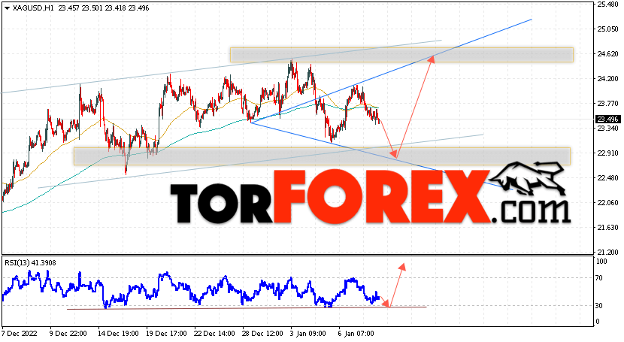Select the current price tag 23.496
This screenshot has height=342, width=624.
[607, 120]
